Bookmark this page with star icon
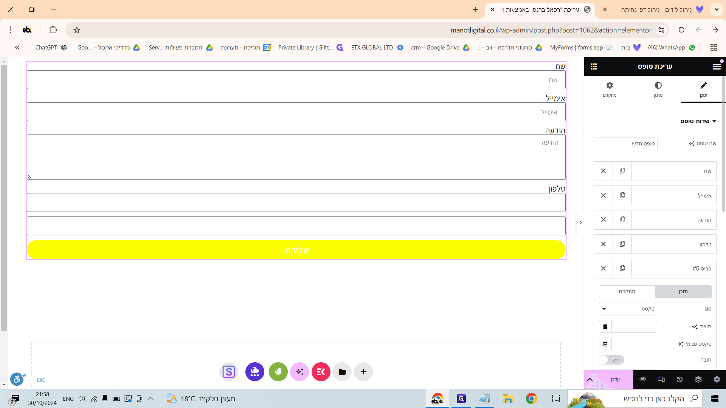Viewport: 726px width, 408px height. (77, 30)
